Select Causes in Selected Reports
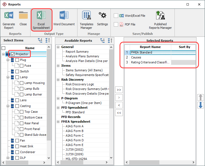The width and height of the screenshot is (205, 166). [x=136, y=57]
